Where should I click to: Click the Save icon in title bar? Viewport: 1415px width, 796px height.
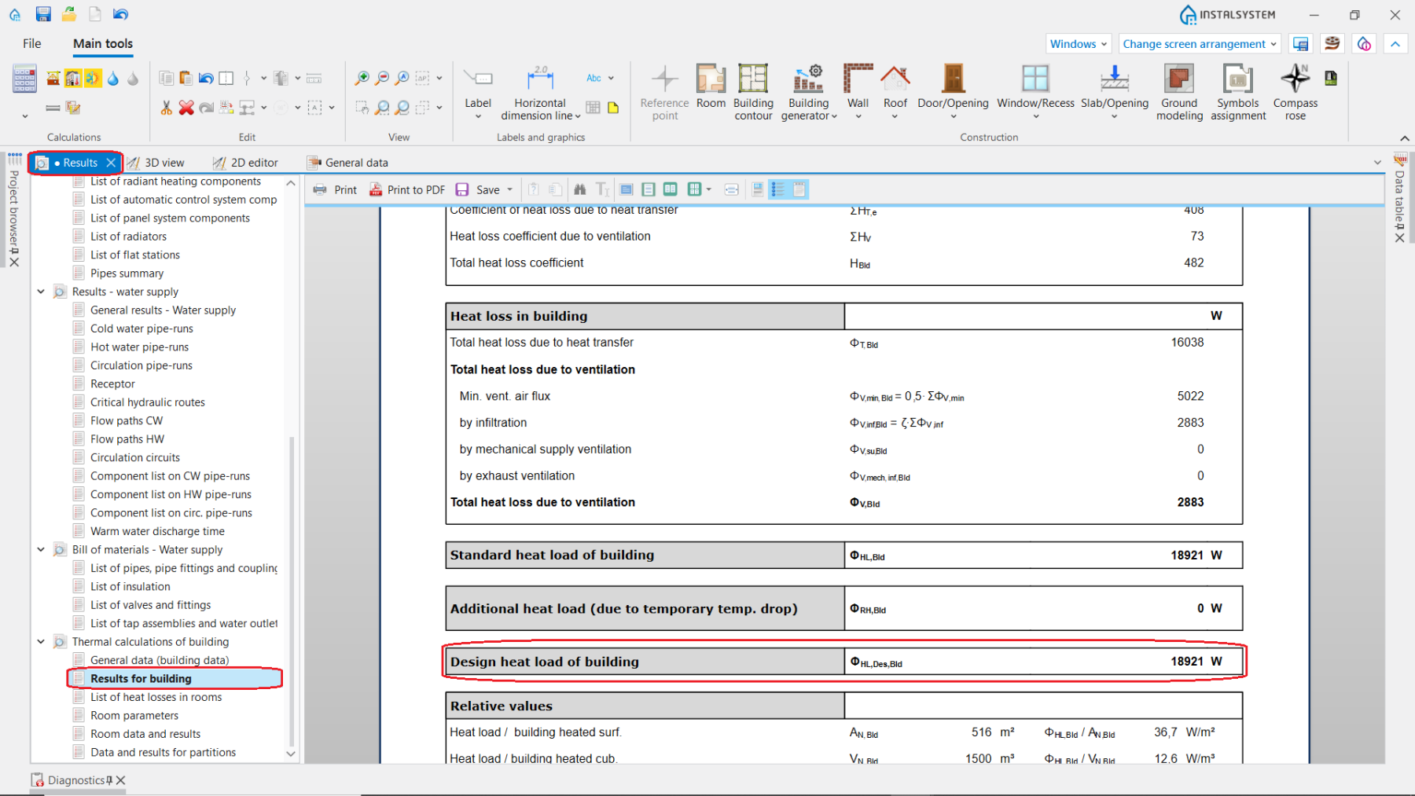pos(43,14)
